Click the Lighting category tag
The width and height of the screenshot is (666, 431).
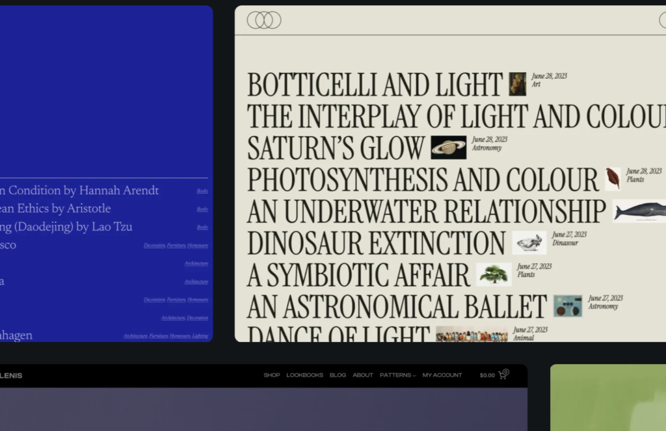point(200,336)
